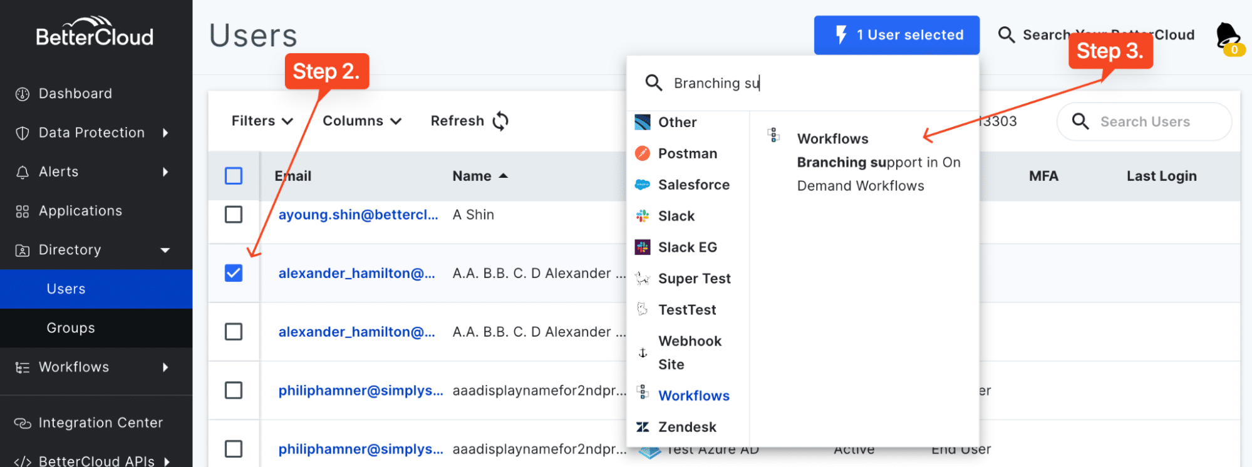
Task: Click the Slack EG icon
Action: pos(643,247)
